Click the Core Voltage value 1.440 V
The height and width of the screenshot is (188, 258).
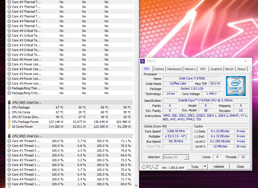(x=211, y=94)
